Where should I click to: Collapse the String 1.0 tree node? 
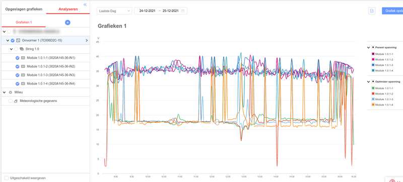11,49
